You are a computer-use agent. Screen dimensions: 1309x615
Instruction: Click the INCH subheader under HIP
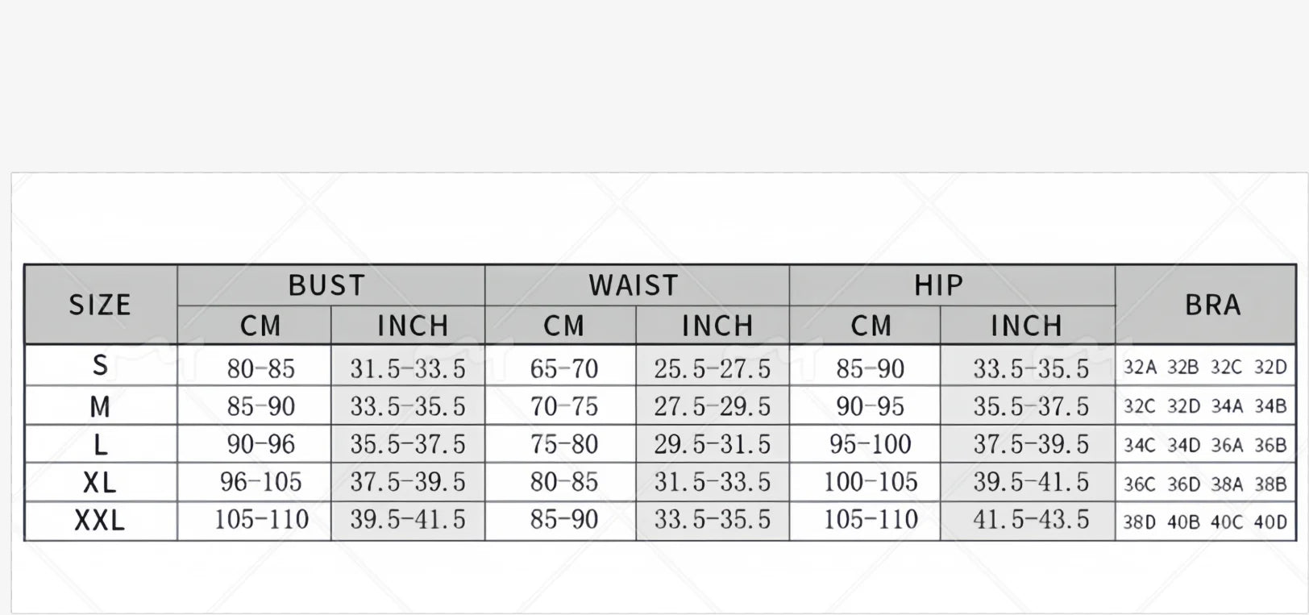pyautogui.click(x=1026, y=326)
